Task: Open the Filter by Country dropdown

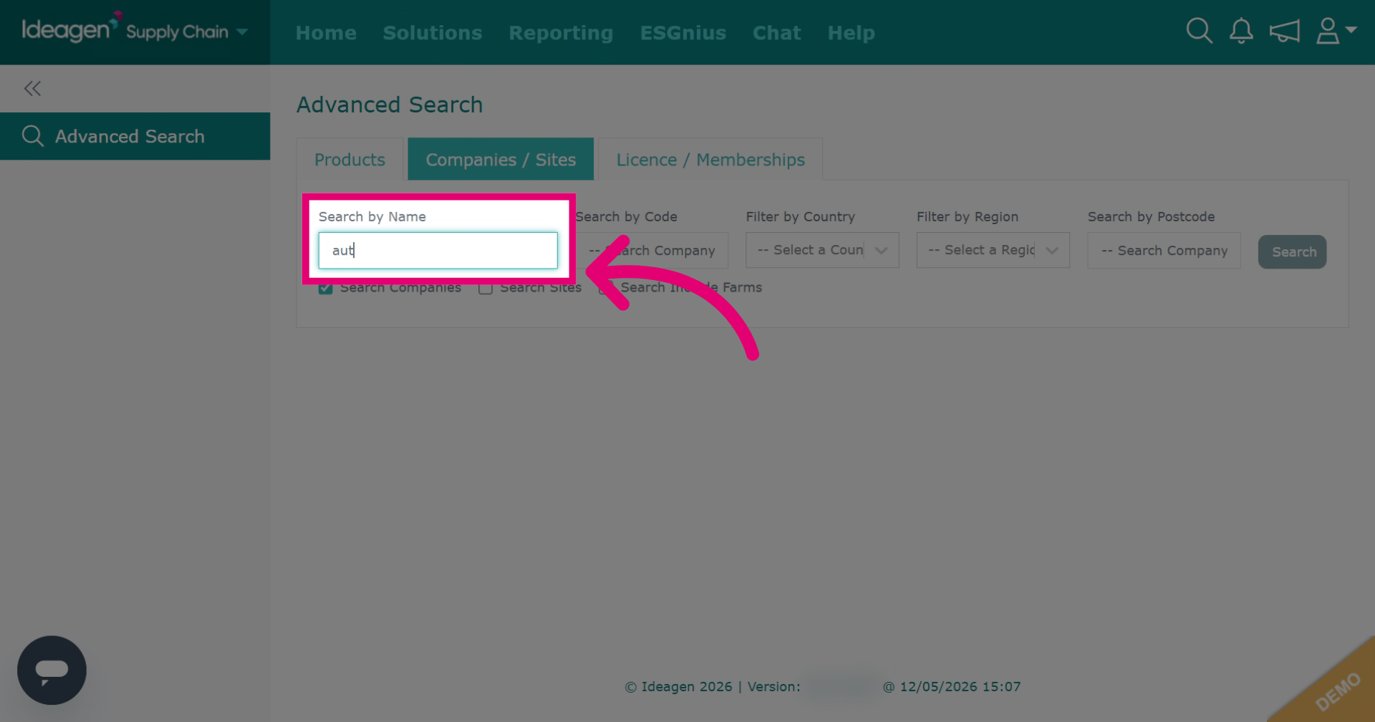Action: click(x=822, y=250)
